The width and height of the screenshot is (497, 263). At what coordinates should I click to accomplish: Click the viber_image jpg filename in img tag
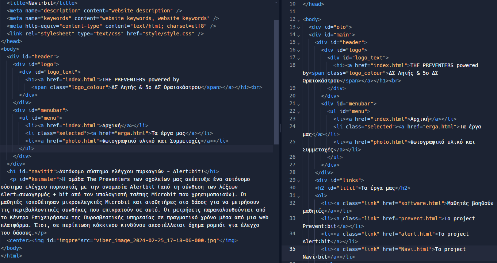pos(156,241)
